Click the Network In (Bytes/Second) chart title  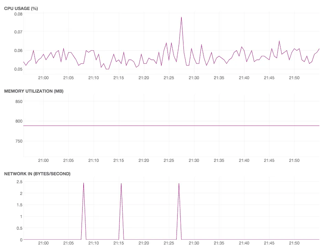click(x=37, y=174)
